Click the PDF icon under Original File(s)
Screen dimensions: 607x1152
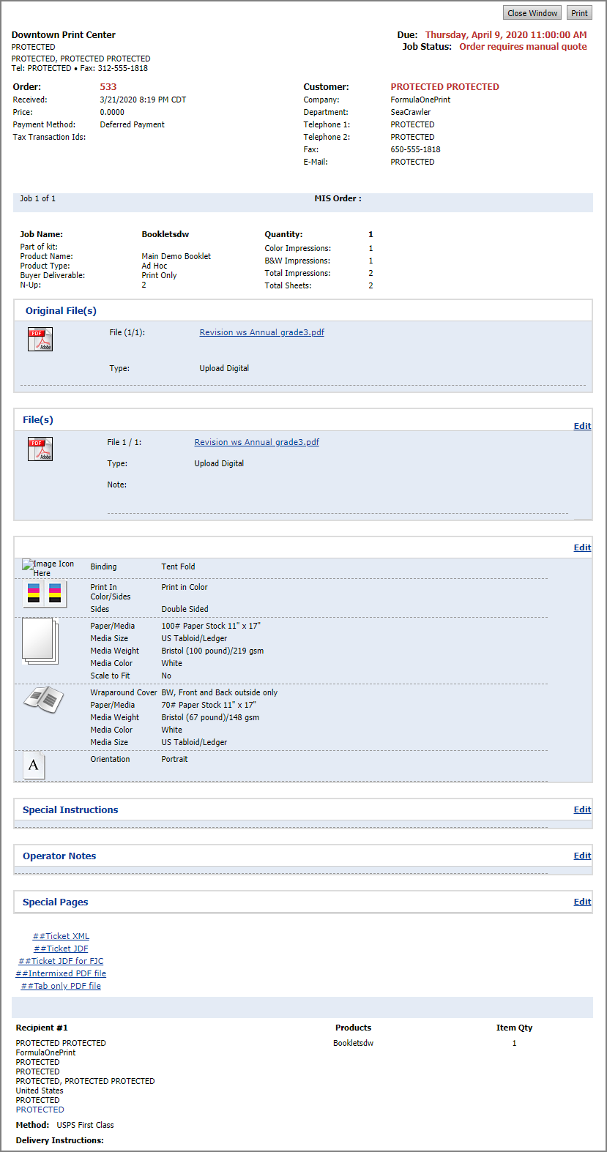coord(40,340)
